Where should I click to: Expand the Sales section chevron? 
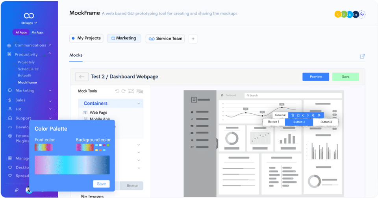[50, 101]
